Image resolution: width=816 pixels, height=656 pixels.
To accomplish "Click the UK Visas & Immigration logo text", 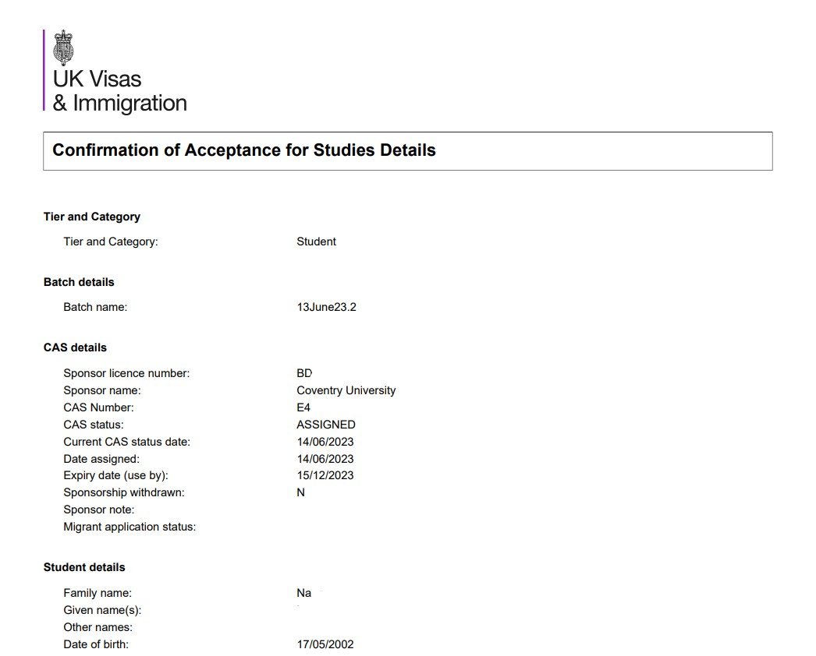I will 119,91.
